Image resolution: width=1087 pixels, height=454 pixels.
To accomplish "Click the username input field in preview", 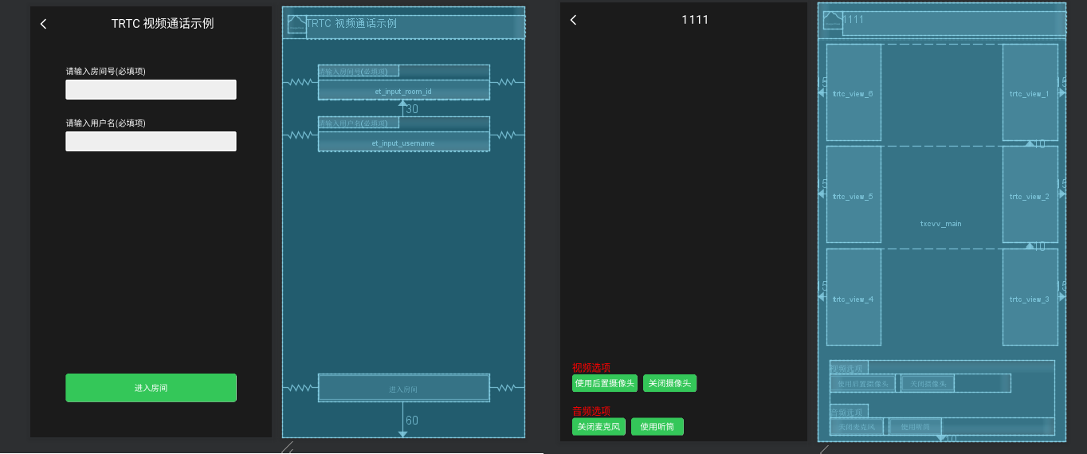I will coord(151,141).
